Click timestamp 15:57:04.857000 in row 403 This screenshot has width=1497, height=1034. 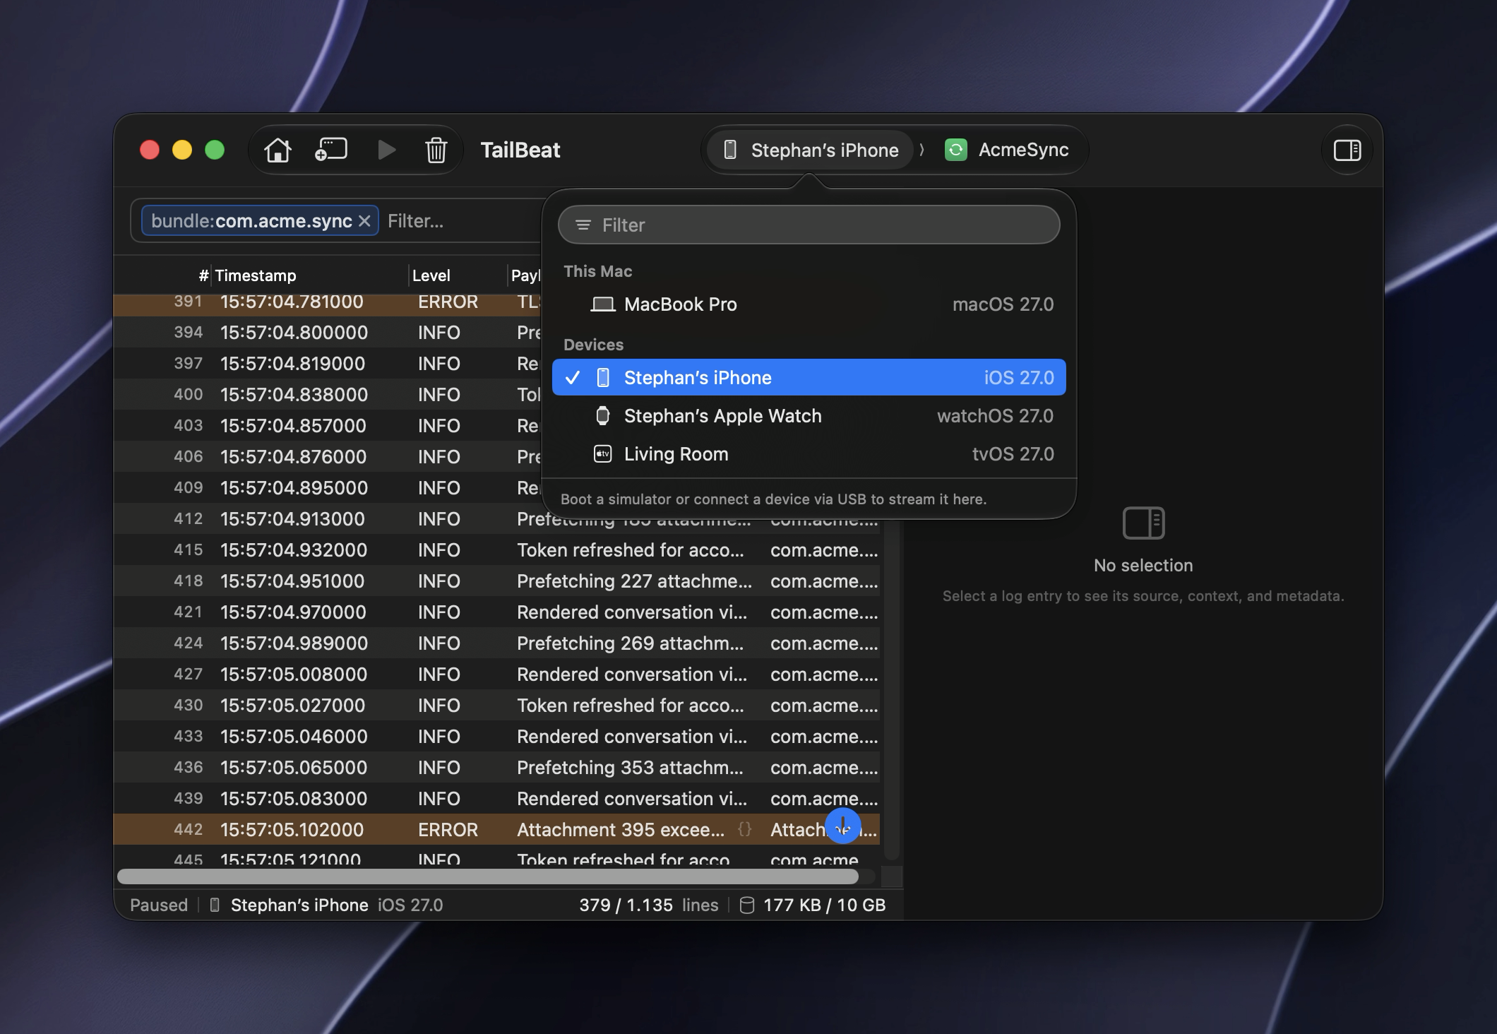pyautogui.click(x=293, y=425)
